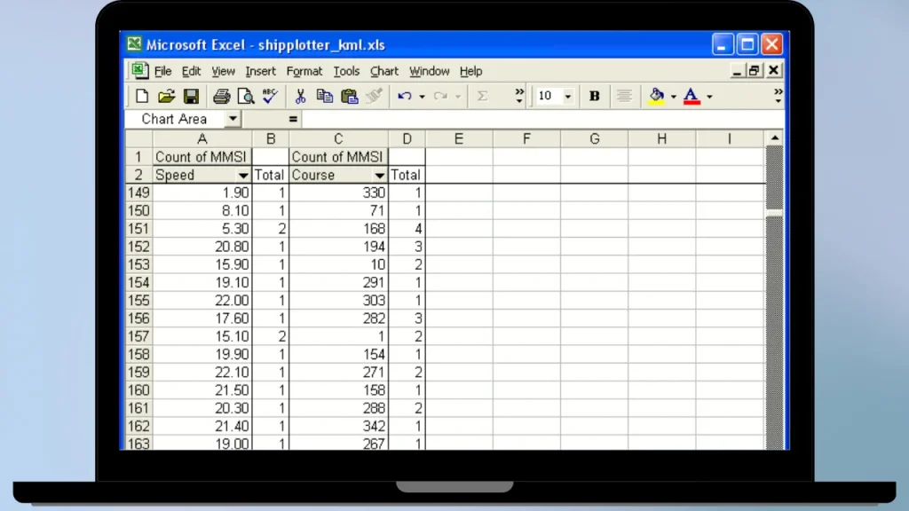This screenshot has height=511, width=909.
Task: Select the cell with course 330
Action: coord(338,193)
